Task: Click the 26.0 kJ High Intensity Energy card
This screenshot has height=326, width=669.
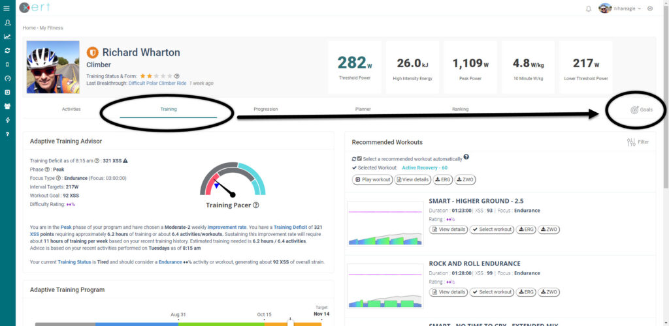Action: click(412, 67)
